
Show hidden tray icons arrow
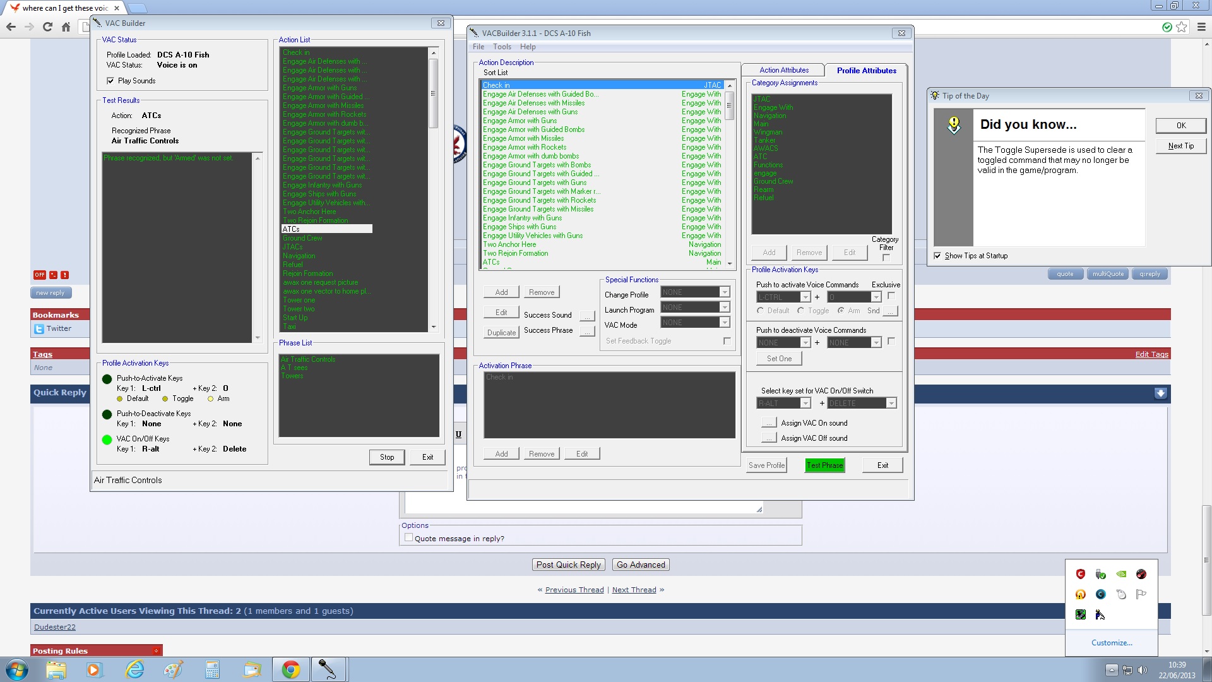[x=1112, y=670]
